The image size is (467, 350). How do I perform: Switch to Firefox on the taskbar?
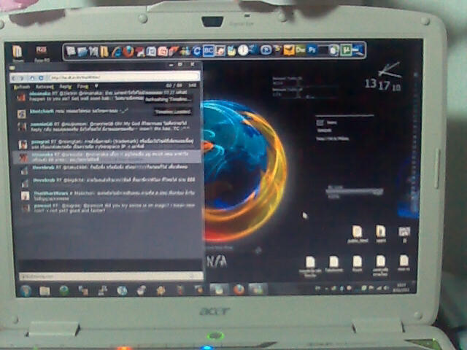pos(239,289)
